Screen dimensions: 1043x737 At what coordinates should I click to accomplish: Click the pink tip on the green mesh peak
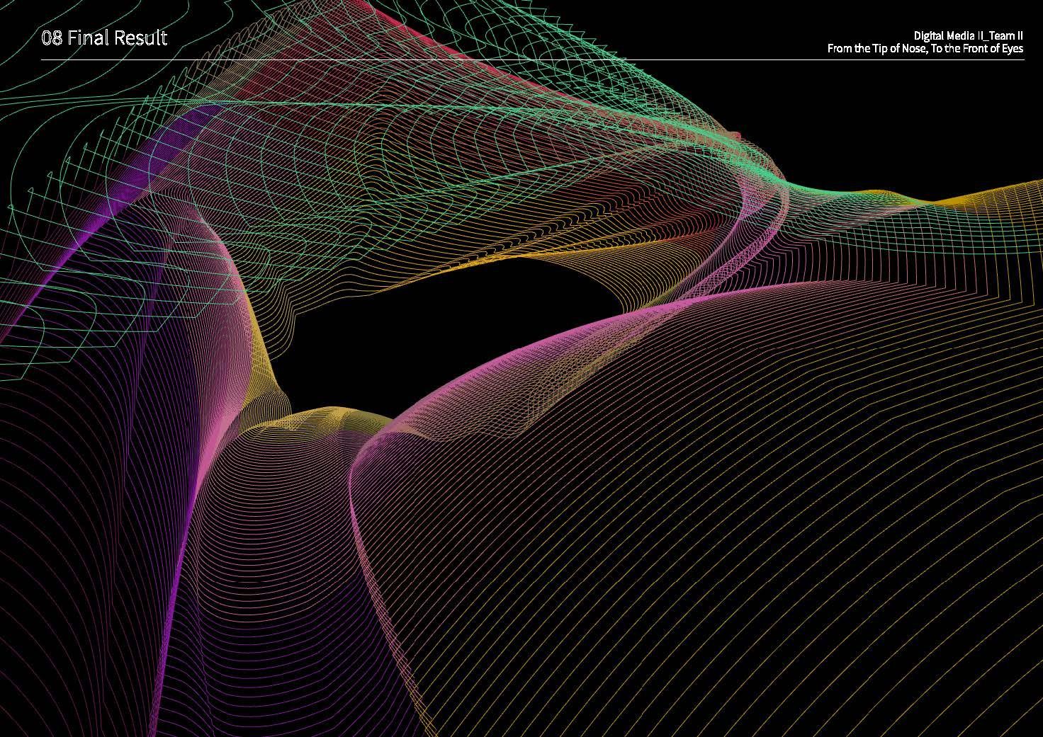[737, 135]
